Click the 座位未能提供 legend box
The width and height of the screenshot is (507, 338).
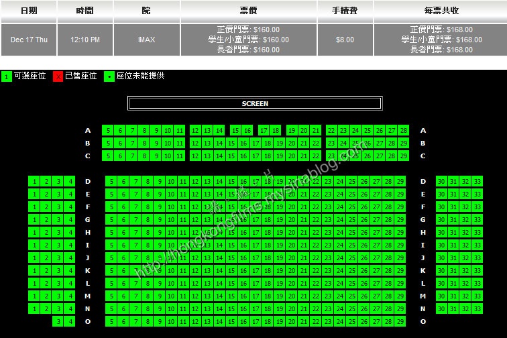tap(109, 76)
